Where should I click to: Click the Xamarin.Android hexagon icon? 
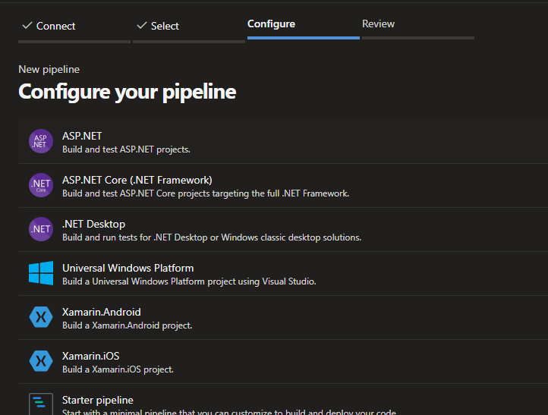coord(41,317)
